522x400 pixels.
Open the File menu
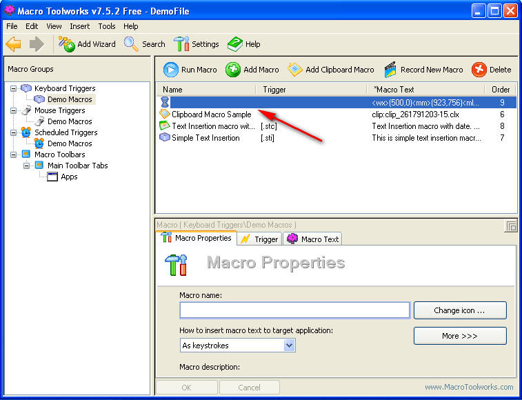(12, 26)
